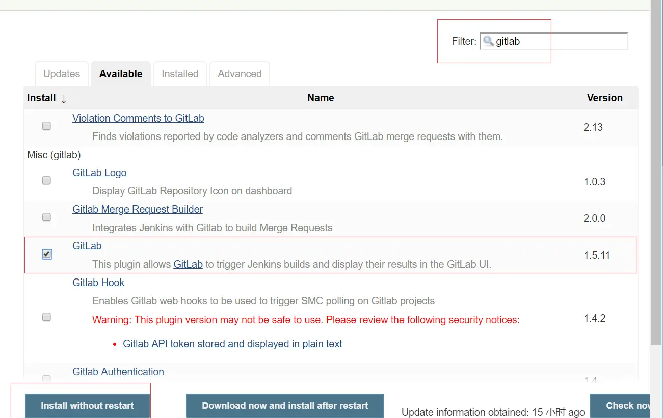This screenshot has width=663, height=418.
Task: Click the Misc (gitlab) category label
Action: click(x=54, y=155)
